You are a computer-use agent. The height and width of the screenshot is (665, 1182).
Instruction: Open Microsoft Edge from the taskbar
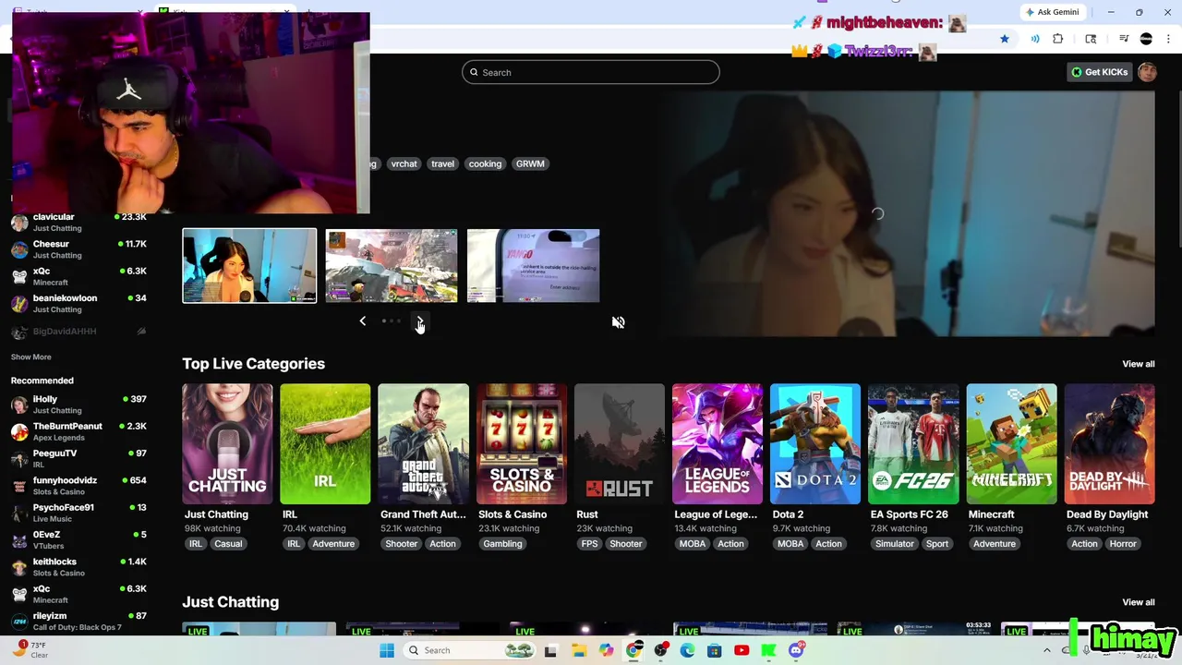[x=687, y=650]
